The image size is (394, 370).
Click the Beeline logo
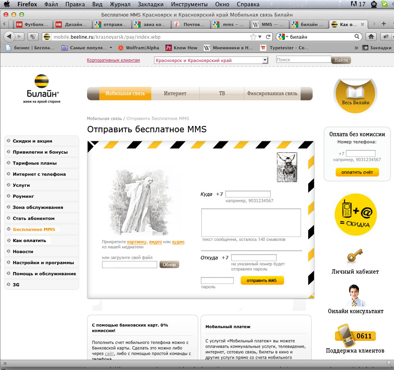point(42,88)
